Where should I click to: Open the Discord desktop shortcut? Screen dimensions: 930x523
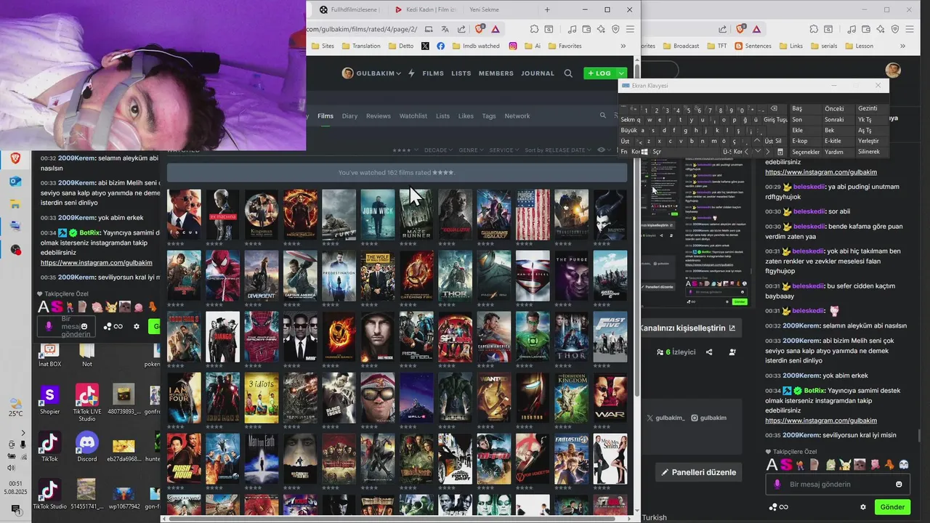tap(87, 446)
